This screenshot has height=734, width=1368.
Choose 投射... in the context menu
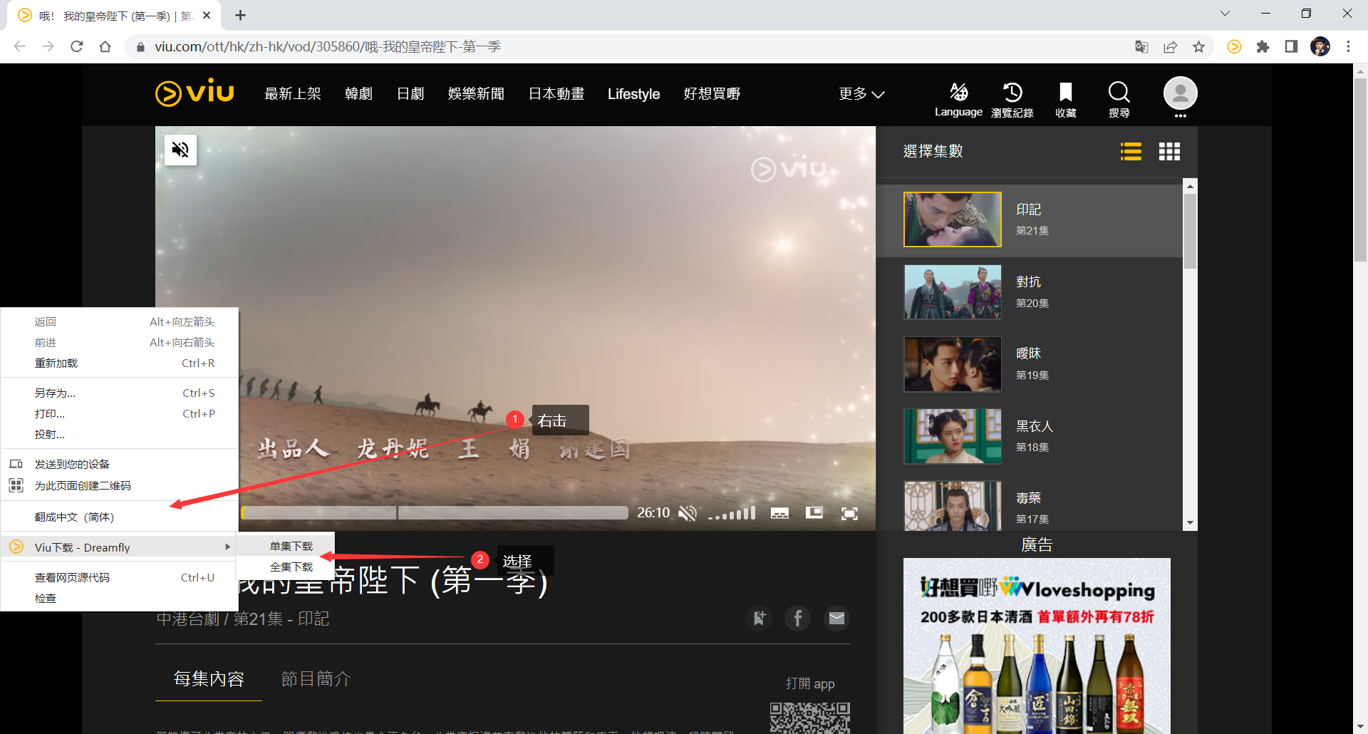click(120, 435)
